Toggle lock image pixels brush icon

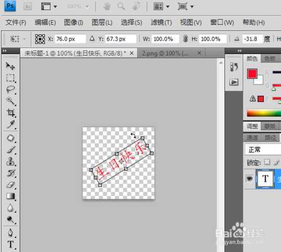point(277,162)
